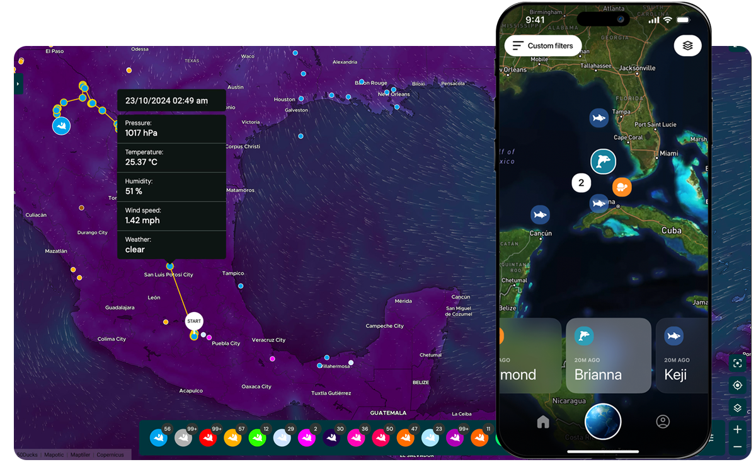Image resolution: width=756 pixels, height=462 pixels.
Task: Tap the orange turtle marker on the phone map
Action: [622, 187]
